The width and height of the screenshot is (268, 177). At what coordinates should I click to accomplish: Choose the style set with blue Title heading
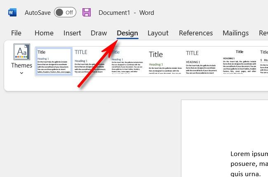[x=127, y=61]
